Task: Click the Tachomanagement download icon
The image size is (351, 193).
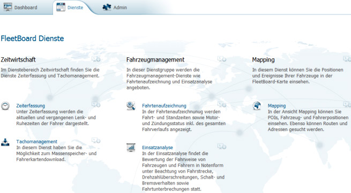Action: [5, 142]
